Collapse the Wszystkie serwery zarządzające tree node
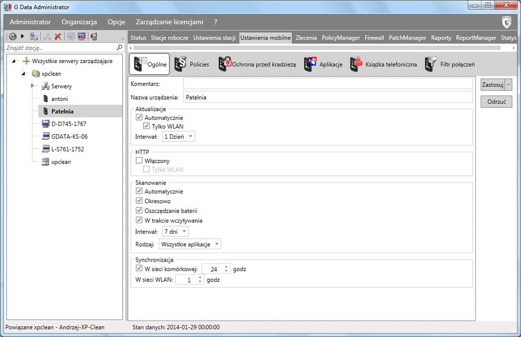The height and width of the screenshot is (337, 521). pos(14,61)
